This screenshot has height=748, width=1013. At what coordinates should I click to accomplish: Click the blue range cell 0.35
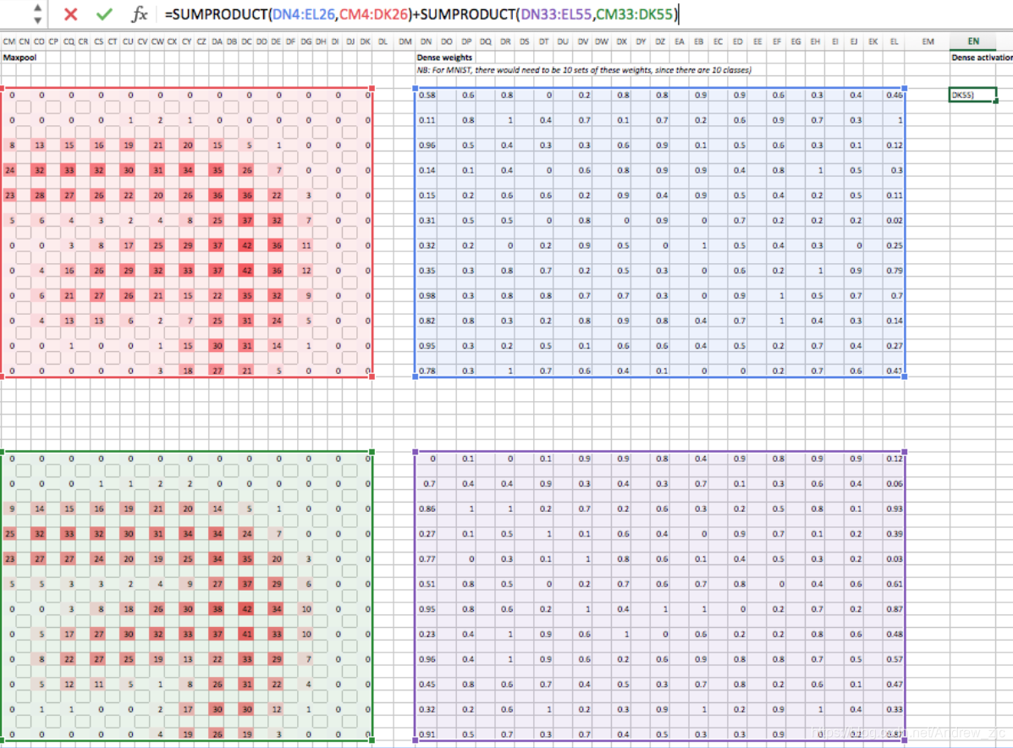coord(427,271)
